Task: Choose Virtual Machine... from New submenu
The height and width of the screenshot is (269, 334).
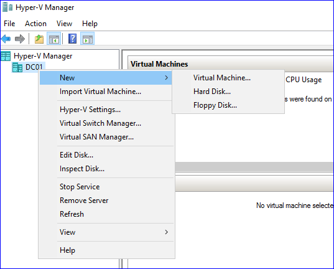Action: coord(228,78)
